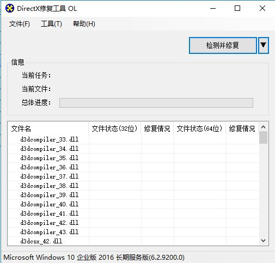Screen dimensions: 275x263
Task: Select the d3dcompiler_43.dll row
Action: point(133,232)
